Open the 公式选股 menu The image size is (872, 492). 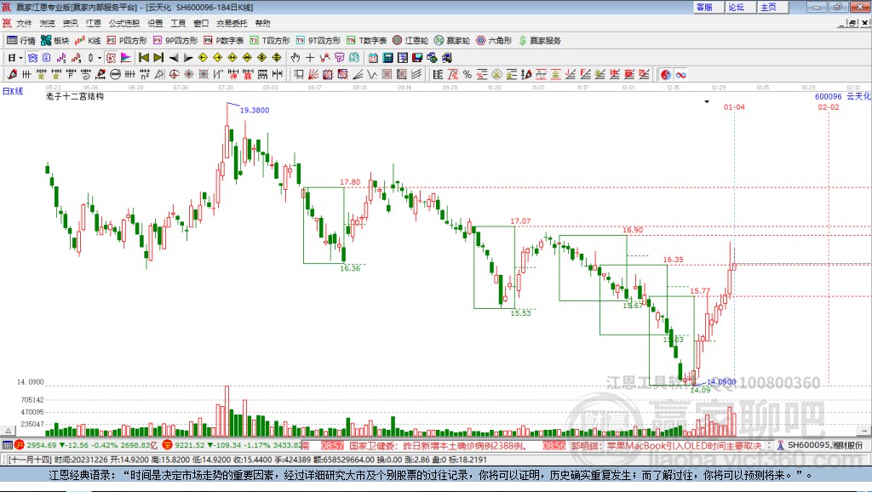point(124,23)
